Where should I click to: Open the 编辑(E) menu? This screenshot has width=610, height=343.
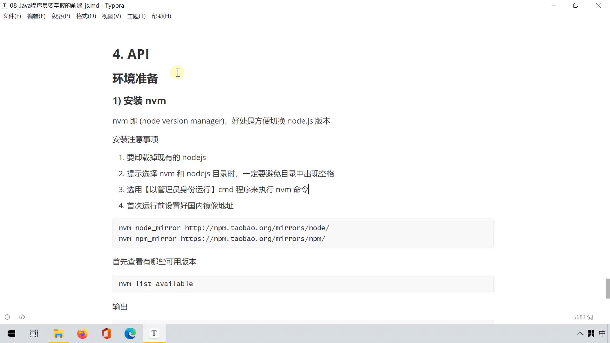[x=36, y=16]
